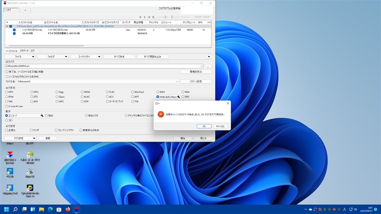Screen dimensions: 381x214
Task: Uncheck the 1-01 INCUBUS.m4a file row
Action: tap(14, 30)
